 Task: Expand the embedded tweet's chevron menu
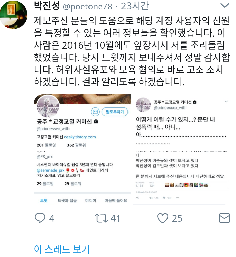[226, 101]
